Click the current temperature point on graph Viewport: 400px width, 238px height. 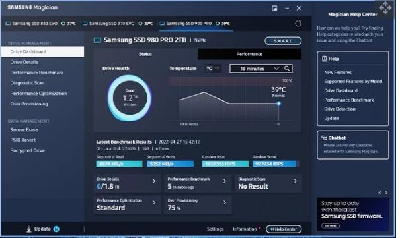(279, 104)
